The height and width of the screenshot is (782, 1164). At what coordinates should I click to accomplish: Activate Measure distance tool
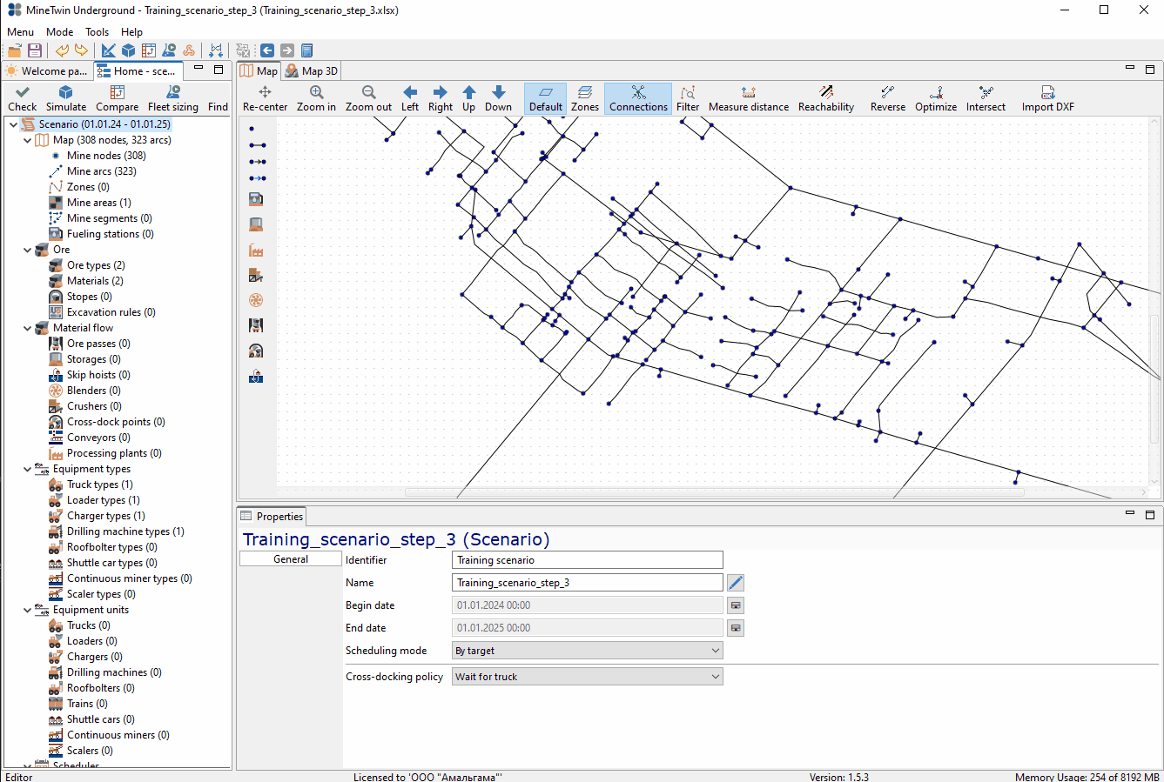pyautogui.click(x=749, y=98)
